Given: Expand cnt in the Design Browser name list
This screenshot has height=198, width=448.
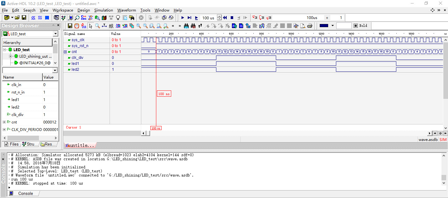Looking at the screenshot, I should (4, 122).
